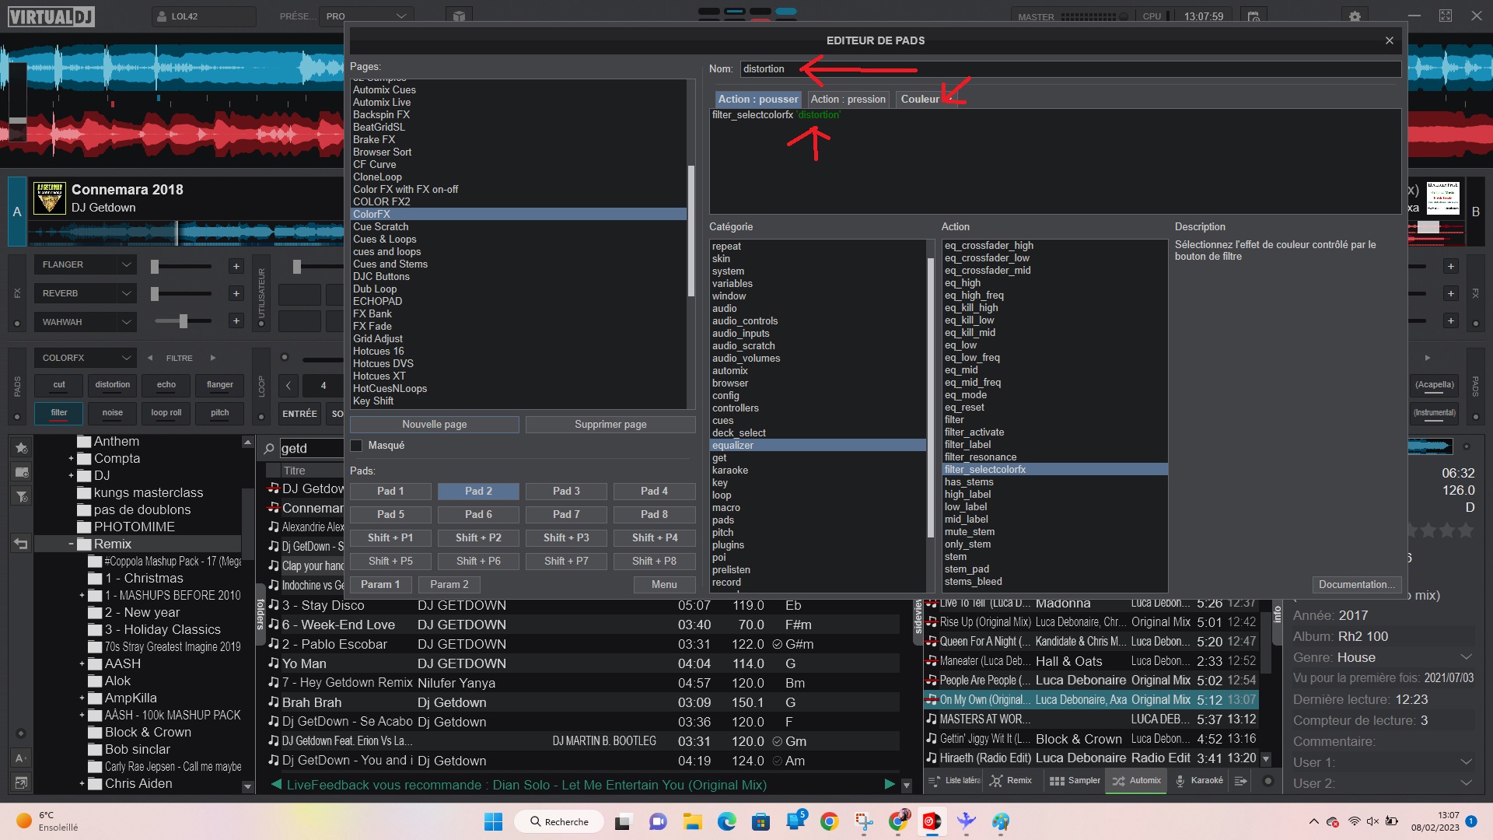Click the back arrow icon in browser sidebar
The height and width of the screenshot is (840, 1493).
[x=21, y=544]
